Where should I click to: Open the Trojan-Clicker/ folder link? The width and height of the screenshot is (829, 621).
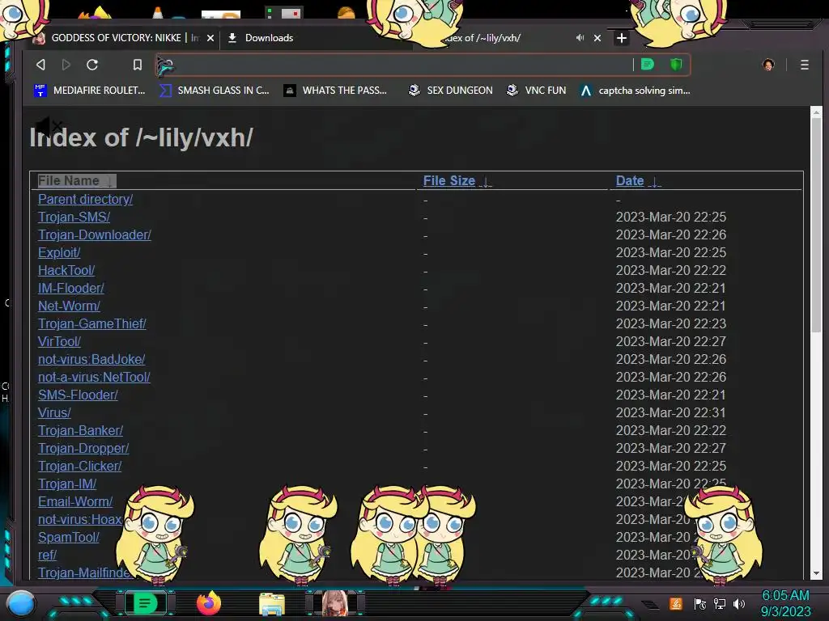coord(80,467)
